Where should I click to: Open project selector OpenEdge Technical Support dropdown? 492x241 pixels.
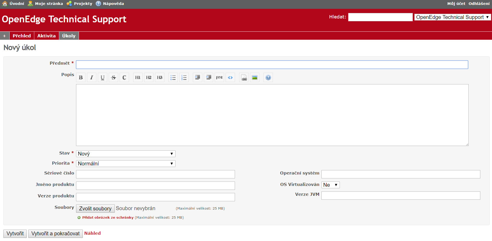pos(453,17)
